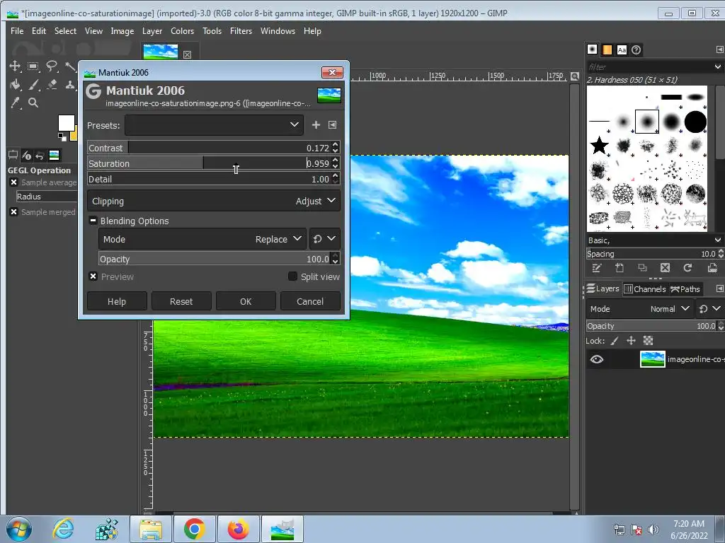Toggle Sample merged checkbox
725x543 pixels.
tap(14, 212)
